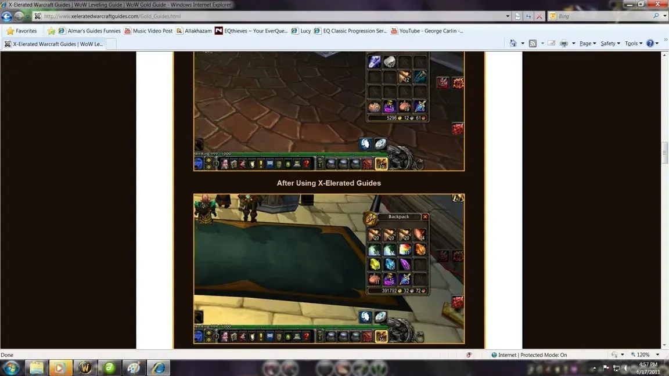This screenshot has height=376, width=669.
Task: Open the Page dropdown menu
Action: coord(588,44)
